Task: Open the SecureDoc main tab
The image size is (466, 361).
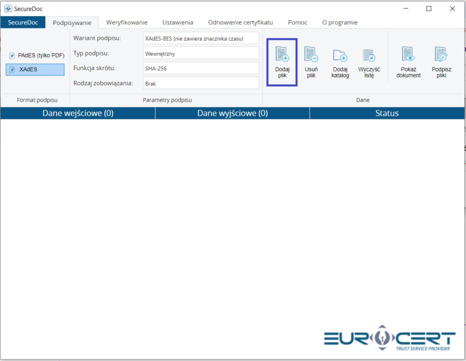Action: [x=23, y=22]
